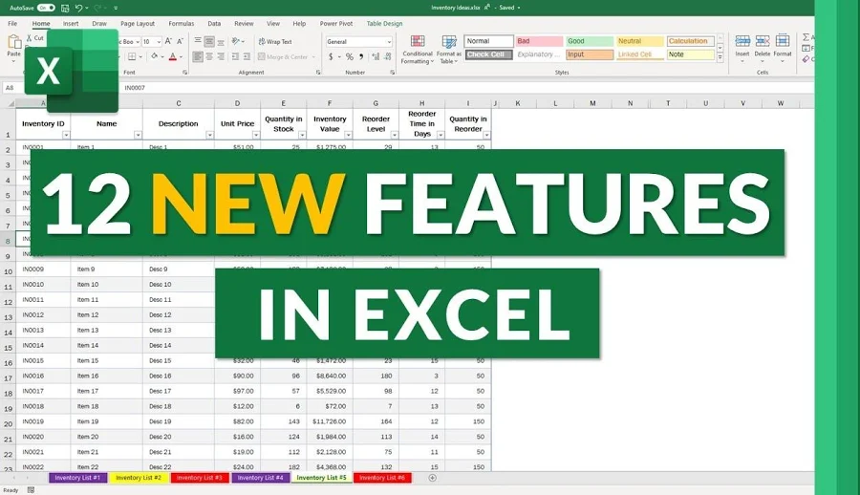Open the Inventory ID filter dropdown
The image size is (860, 495).
pyautogui.click(x=66, y=135)
